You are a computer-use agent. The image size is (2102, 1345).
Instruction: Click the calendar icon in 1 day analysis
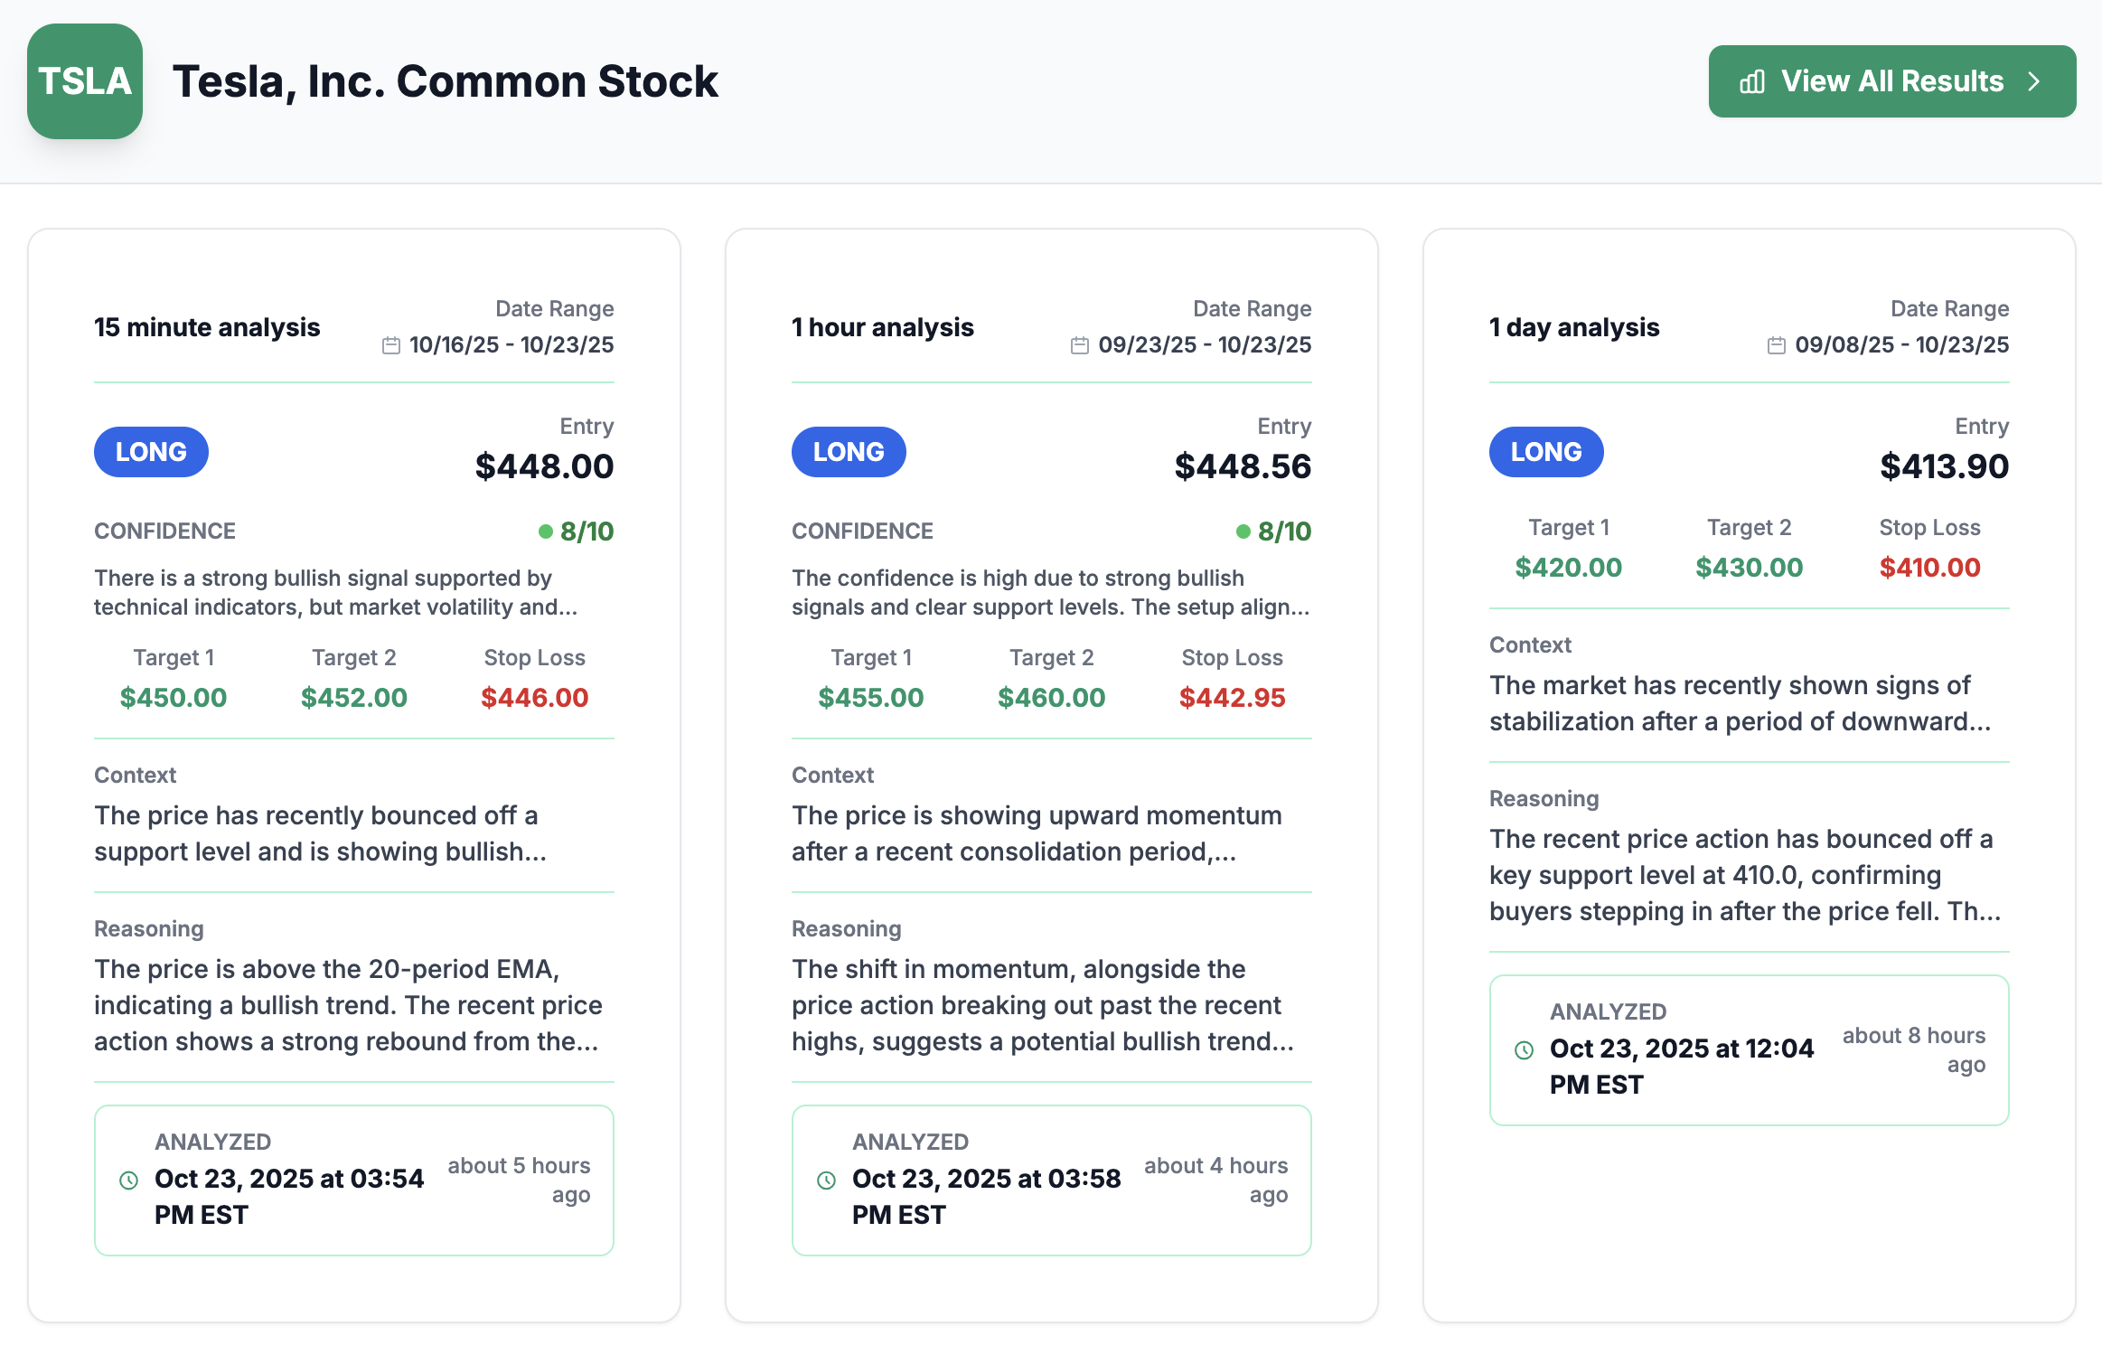point(1776,344)
